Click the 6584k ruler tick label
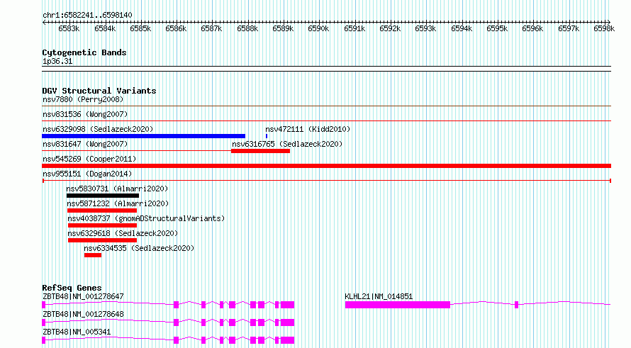Viewport: 631px width, 348px height. (105, 28)
